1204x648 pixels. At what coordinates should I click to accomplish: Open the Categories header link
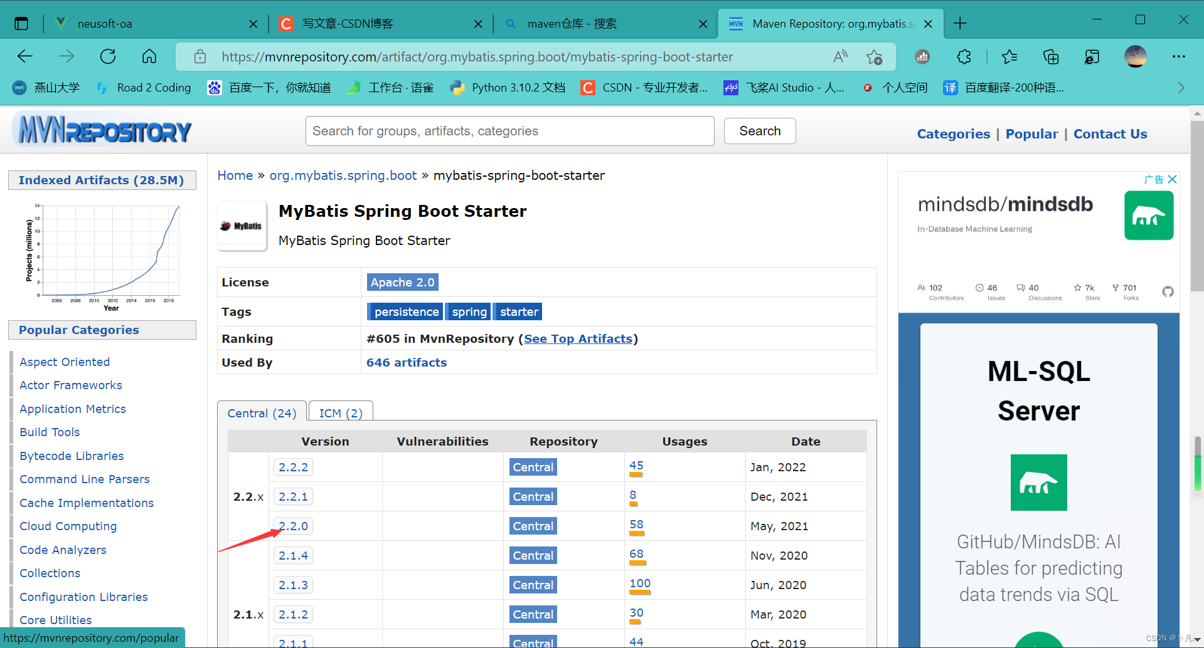tap(953, 133)
